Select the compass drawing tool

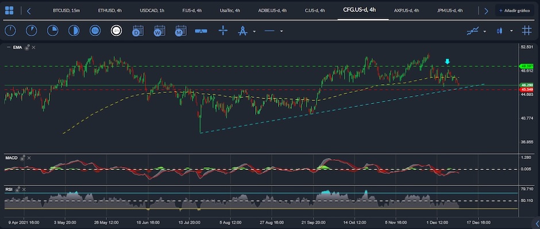pyautogui.click(x=243, y=31)
